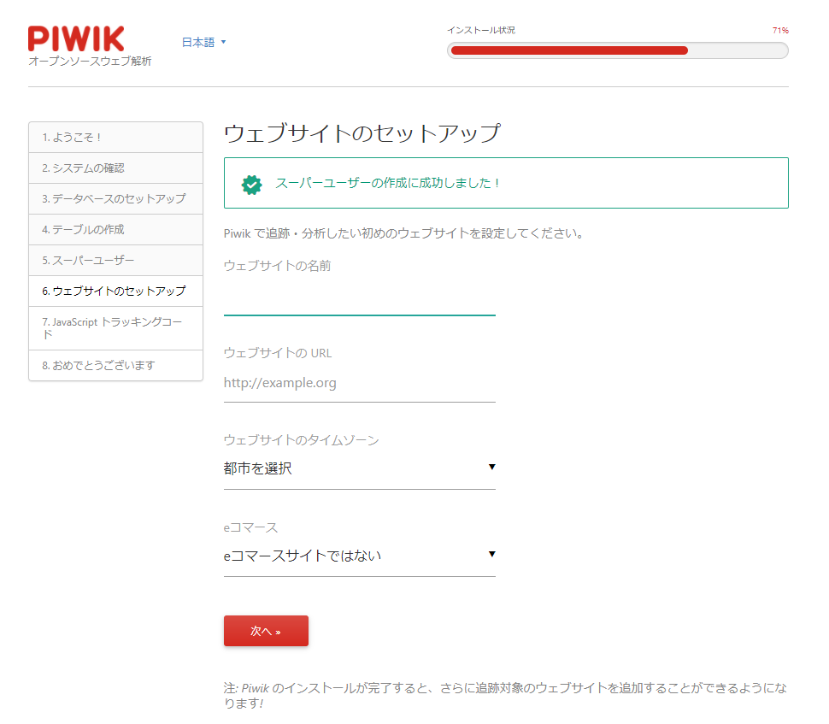Click the ウェブサイトのタイムゾーン label
Viewport: 829px width, 724px height.
[302, 440]
